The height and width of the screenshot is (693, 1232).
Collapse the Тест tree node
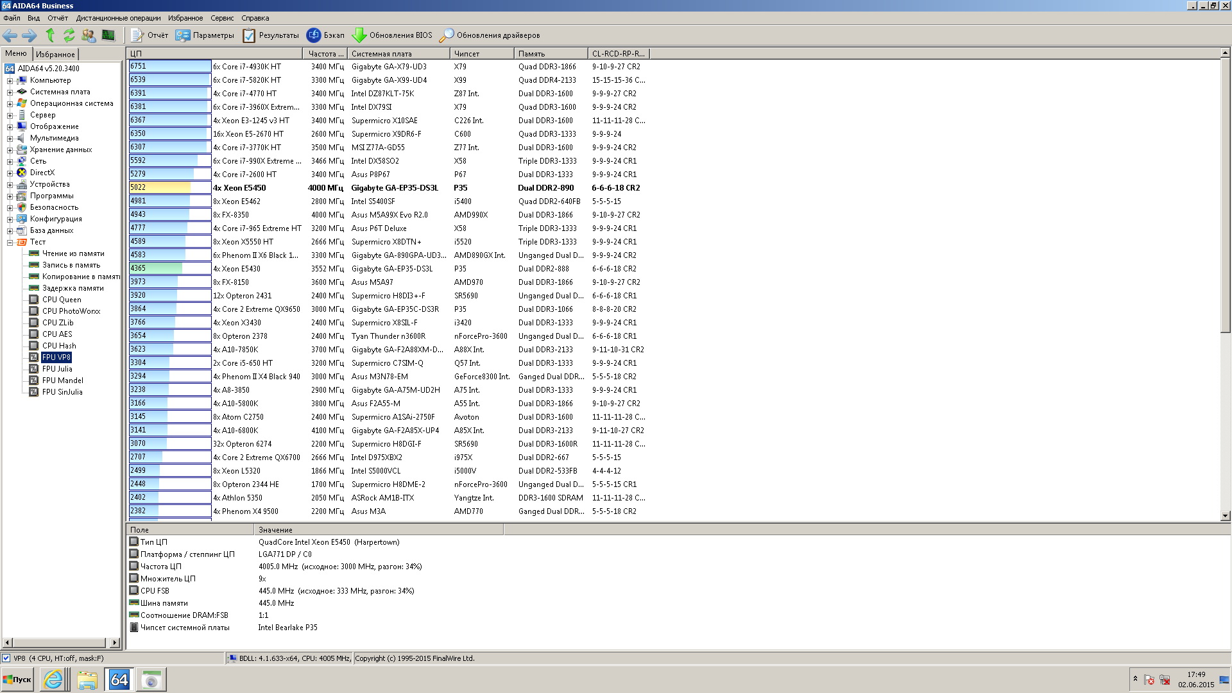point(10,243)
